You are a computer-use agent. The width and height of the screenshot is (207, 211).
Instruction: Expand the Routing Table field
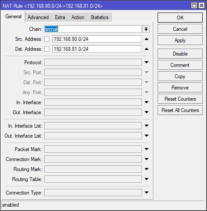146,179
